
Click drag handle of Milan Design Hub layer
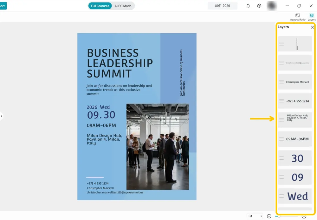(281, 120)
